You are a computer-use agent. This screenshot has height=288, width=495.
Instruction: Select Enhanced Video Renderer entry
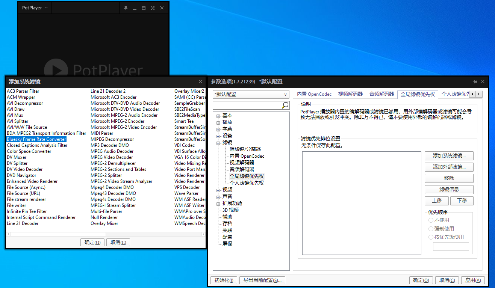(x=32, y=181)
